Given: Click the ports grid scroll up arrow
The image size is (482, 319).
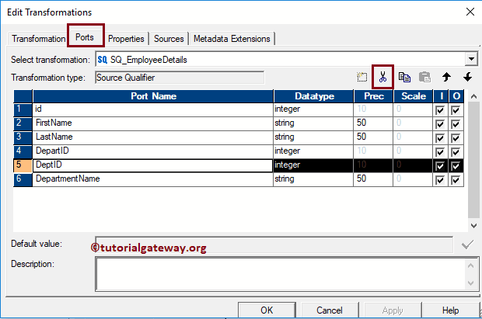Looking at the screenshot, I should (473, 96).
